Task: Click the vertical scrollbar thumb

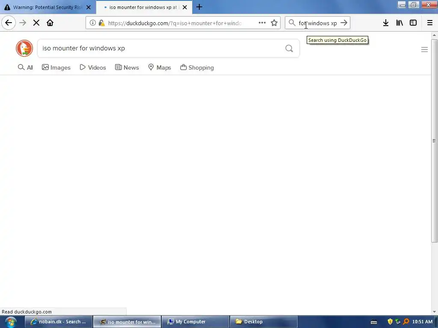Action: [434, 141]
